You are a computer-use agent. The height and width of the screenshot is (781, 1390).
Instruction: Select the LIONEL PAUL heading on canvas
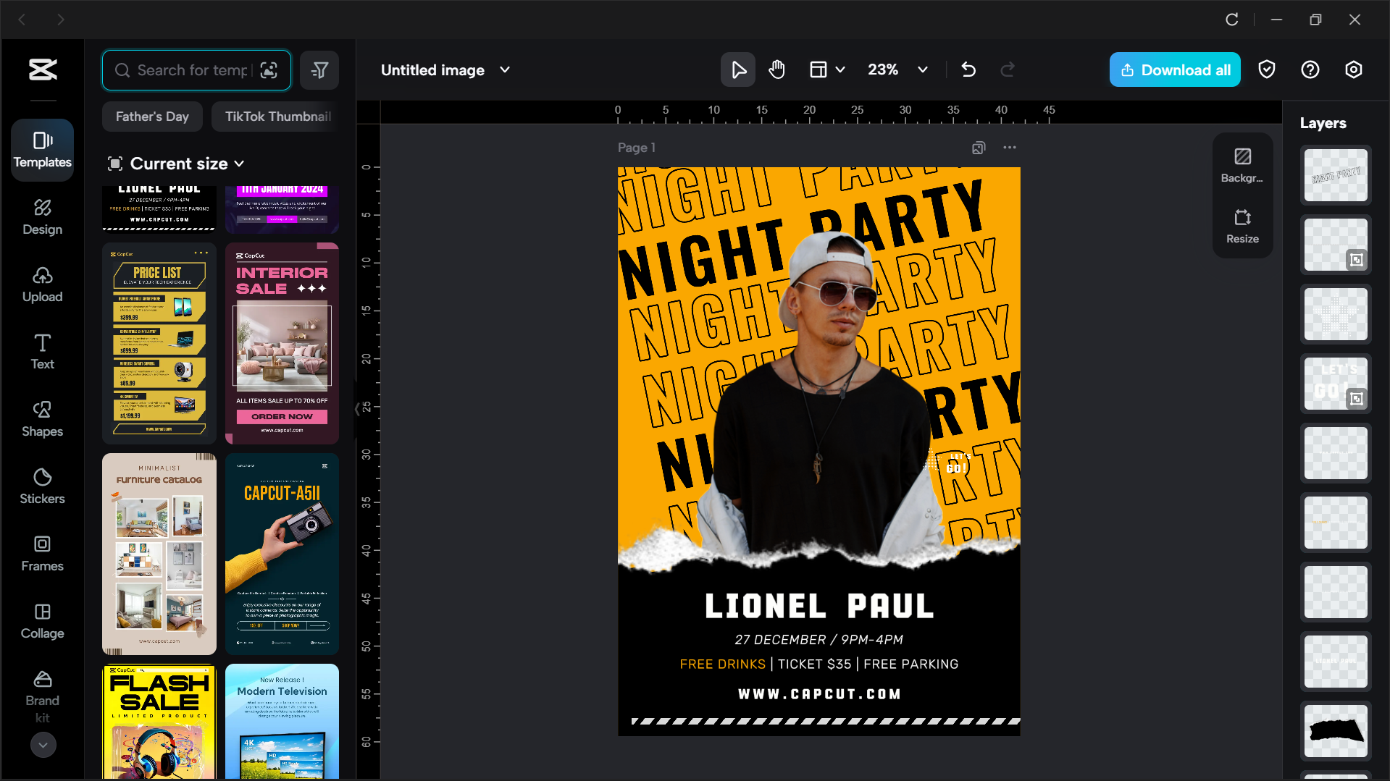tap(819, 607)
